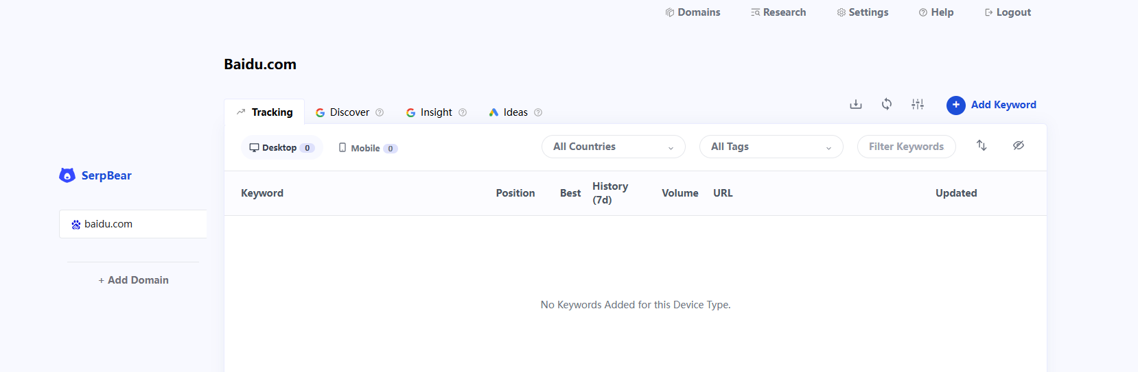The height and width of the screenshot is (372, 1138).
Task: Switch to Mobile device filter
Action: pyautogui.click(x=368, y=148)
